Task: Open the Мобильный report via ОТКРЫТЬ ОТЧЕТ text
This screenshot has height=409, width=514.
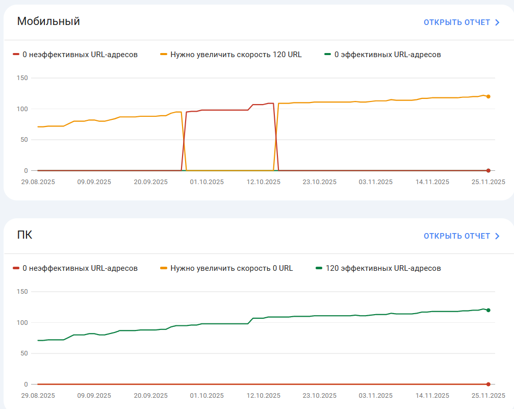Action: pyautogui.click(x=456, y=22)
